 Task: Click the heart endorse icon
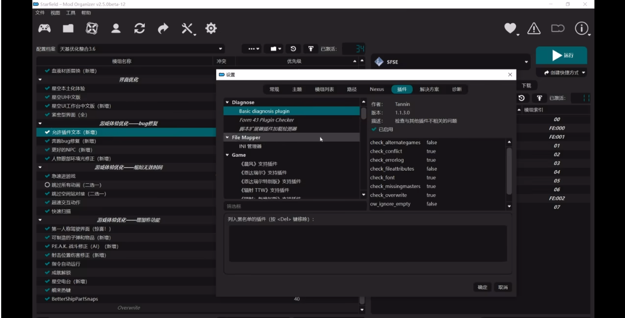pos(509,28)
